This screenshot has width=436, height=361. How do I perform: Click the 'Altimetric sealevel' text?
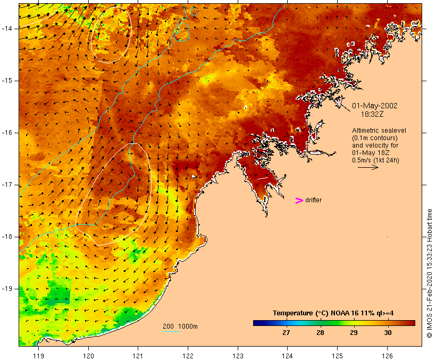coord(379,131)
